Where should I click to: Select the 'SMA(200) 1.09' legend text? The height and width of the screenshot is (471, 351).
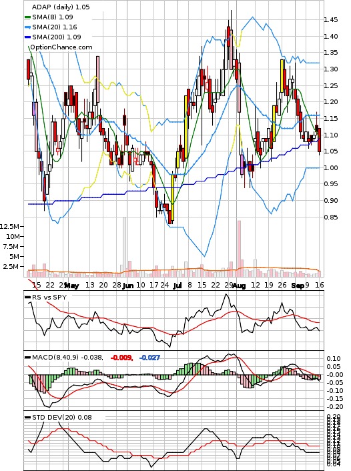pyautogui.click(x=57, y=37)
